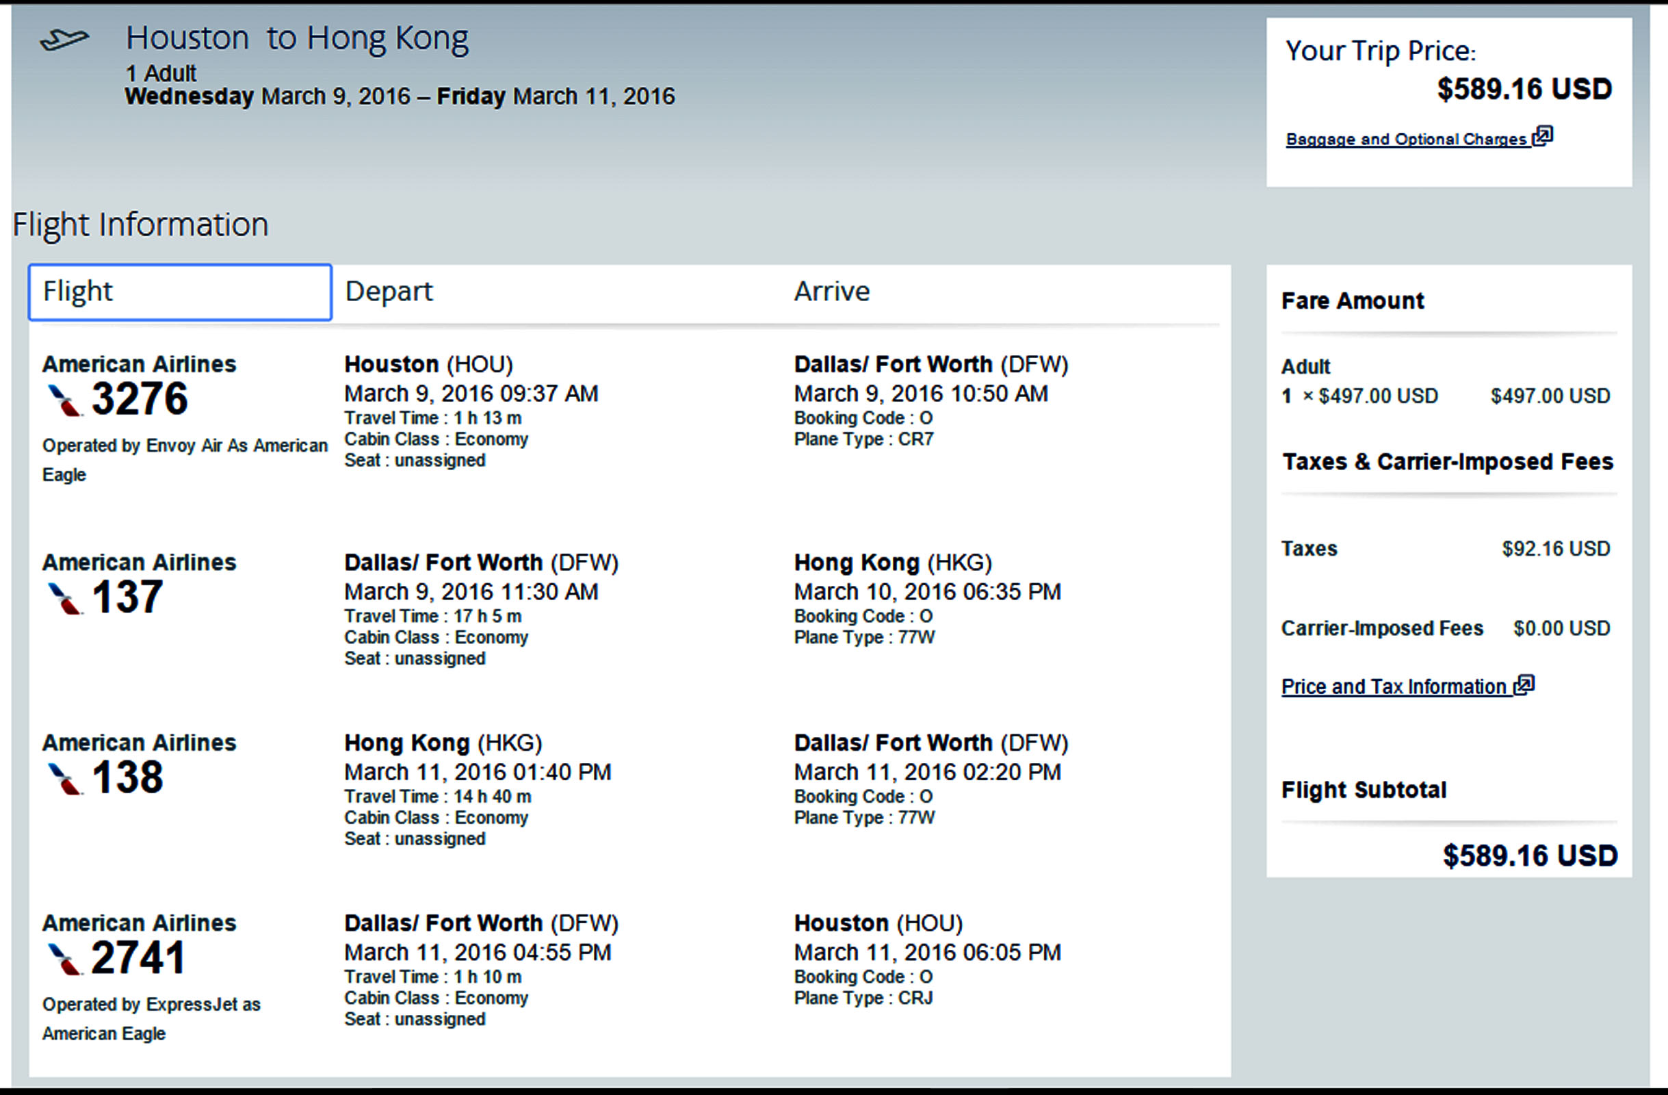Click external-link icon after Baggage and Optional Charges

pos(1543,136)
